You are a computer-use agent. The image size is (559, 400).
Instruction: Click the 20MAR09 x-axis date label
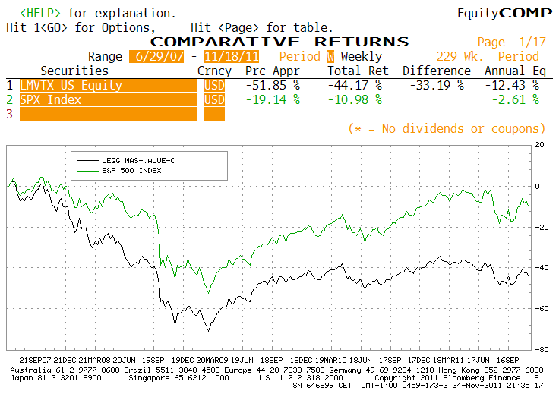(x=212, y=360)
